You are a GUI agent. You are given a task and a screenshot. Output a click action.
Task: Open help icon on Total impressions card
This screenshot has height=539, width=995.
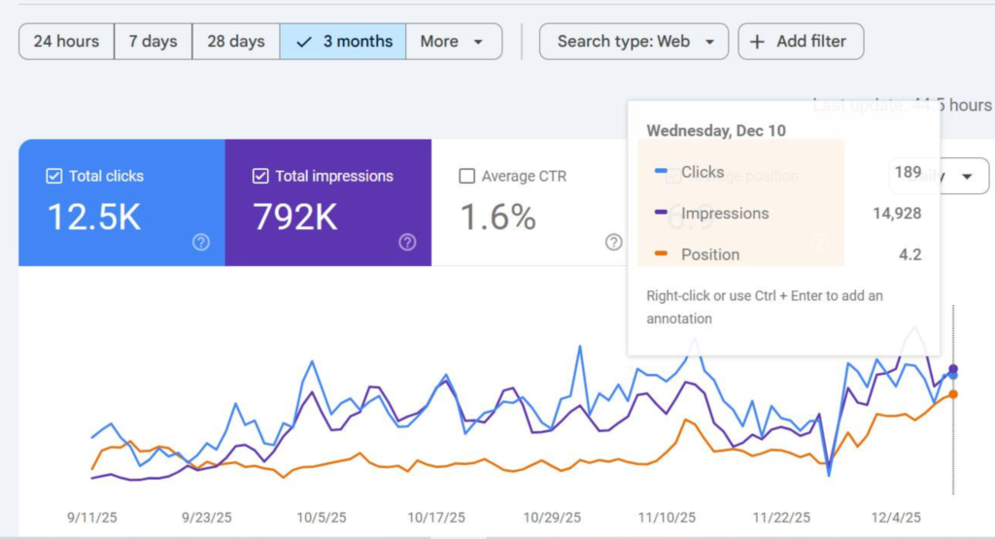point(407,242)
